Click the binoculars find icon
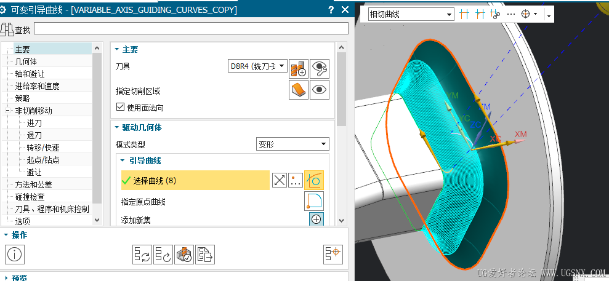Image resolution: width=609 pixels, height=281 pixels. [7, 29]
